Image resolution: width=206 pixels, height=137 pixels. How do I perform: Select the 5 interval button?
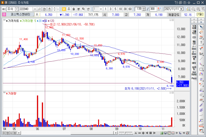click(x=115, y=9)
